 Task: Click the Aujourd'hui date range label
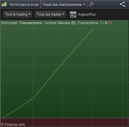(87, 14)
